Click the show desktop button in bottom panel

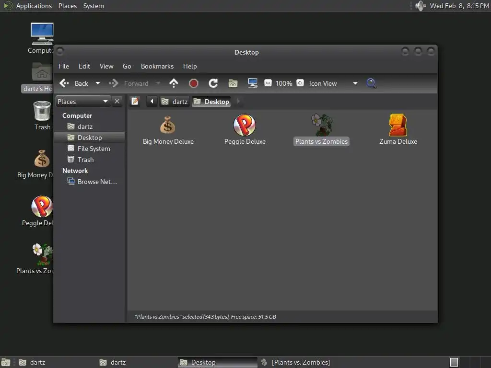coord(6,362)
